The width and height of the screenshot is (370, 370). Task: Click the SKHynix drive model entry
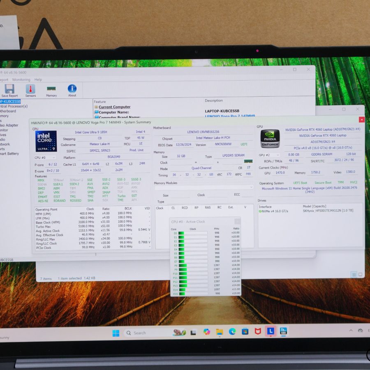point(328,210)
